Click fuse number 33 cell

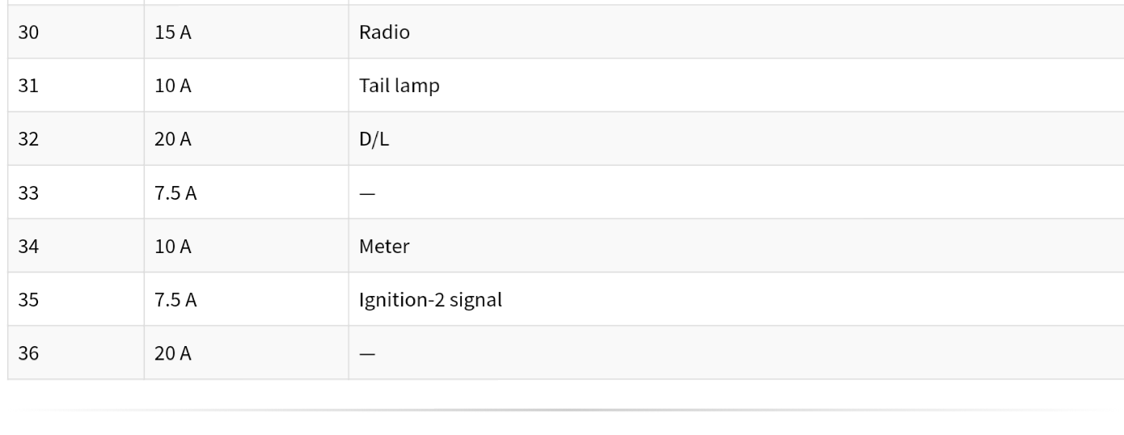pyautogui.click(x=76, y=192)
